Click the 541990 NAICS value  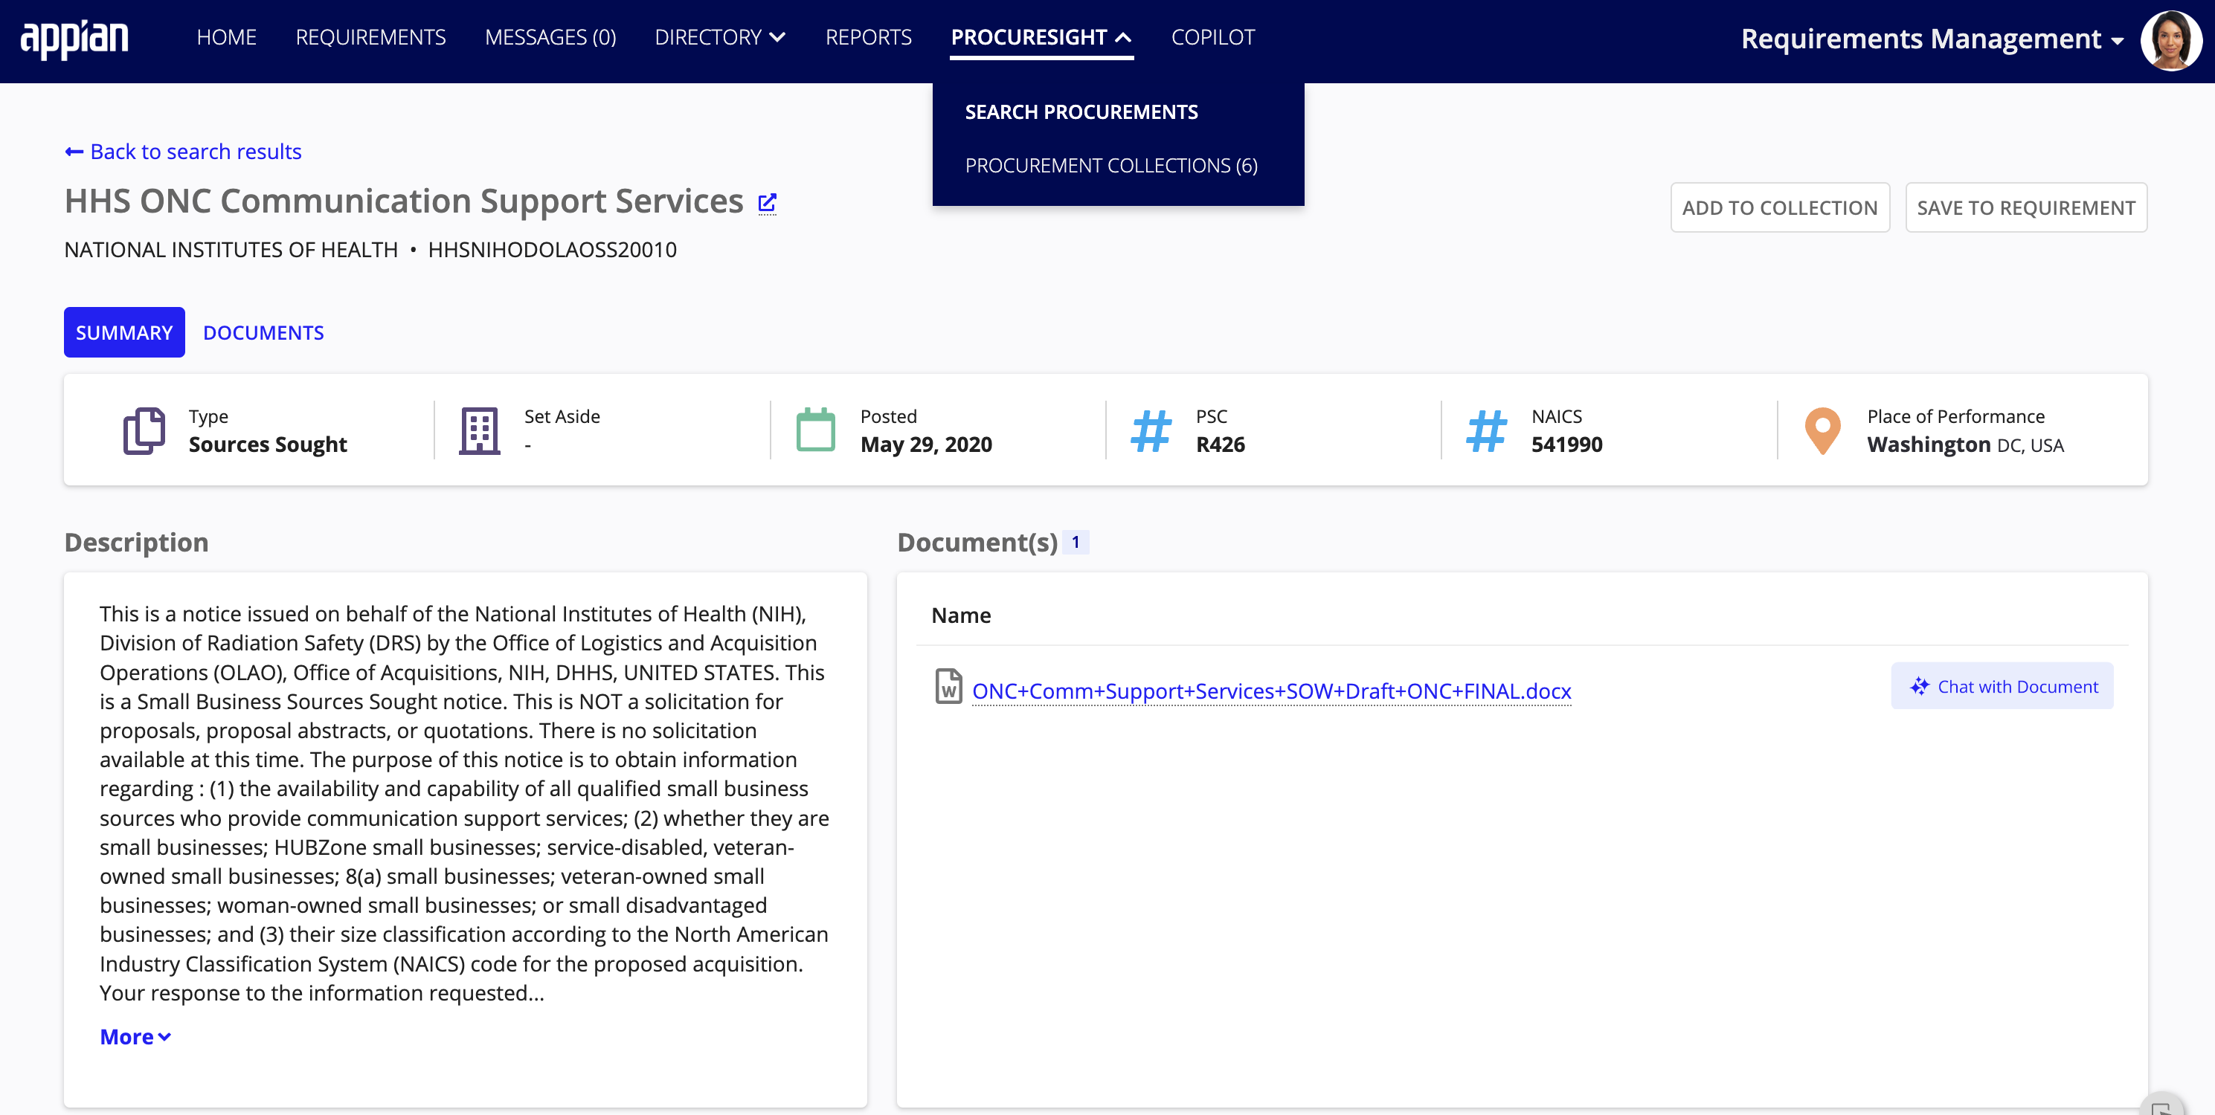coord(1566,444)
